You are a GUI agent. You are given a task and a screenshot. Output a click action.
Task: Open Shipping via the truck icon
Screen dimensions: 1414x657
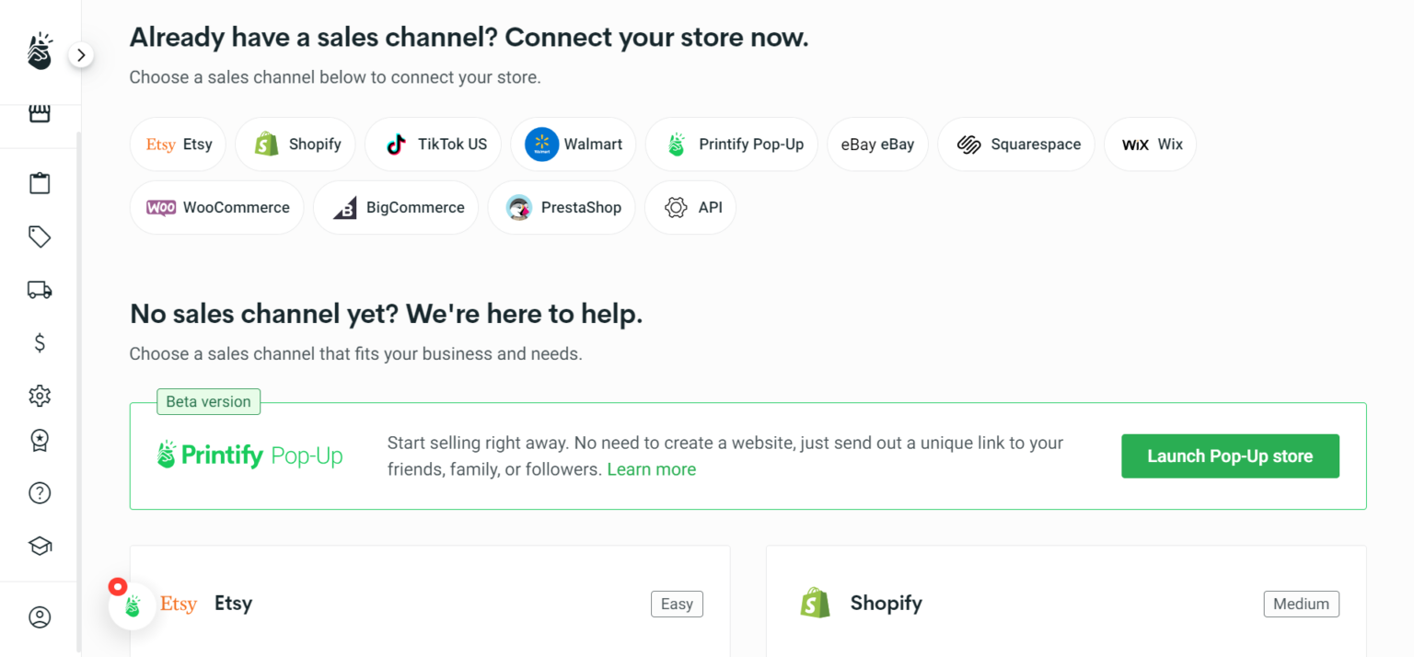click(40, 289)
